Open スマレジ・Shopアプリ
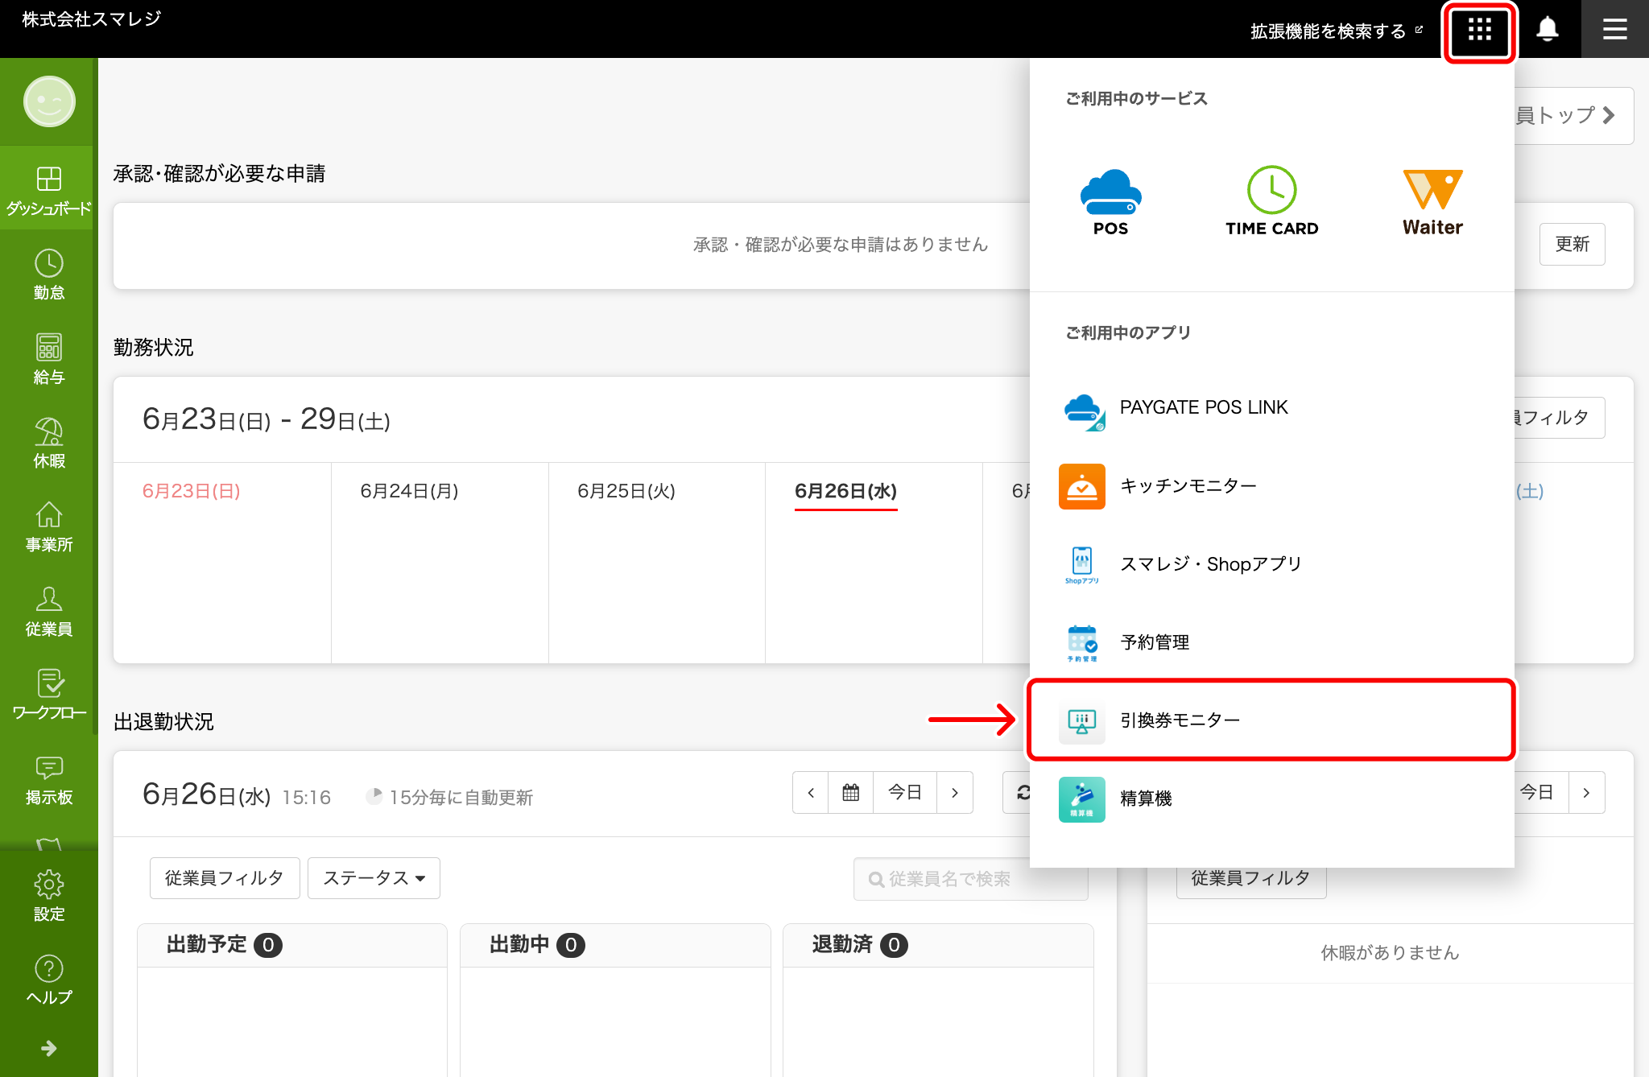The image size is (1649, 1077). pos(1272,564)
